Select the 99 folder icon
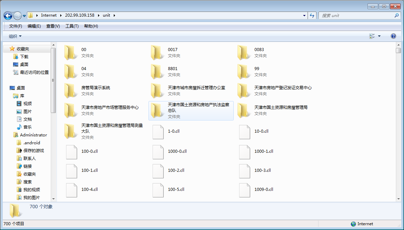 [x=244, y=72]
